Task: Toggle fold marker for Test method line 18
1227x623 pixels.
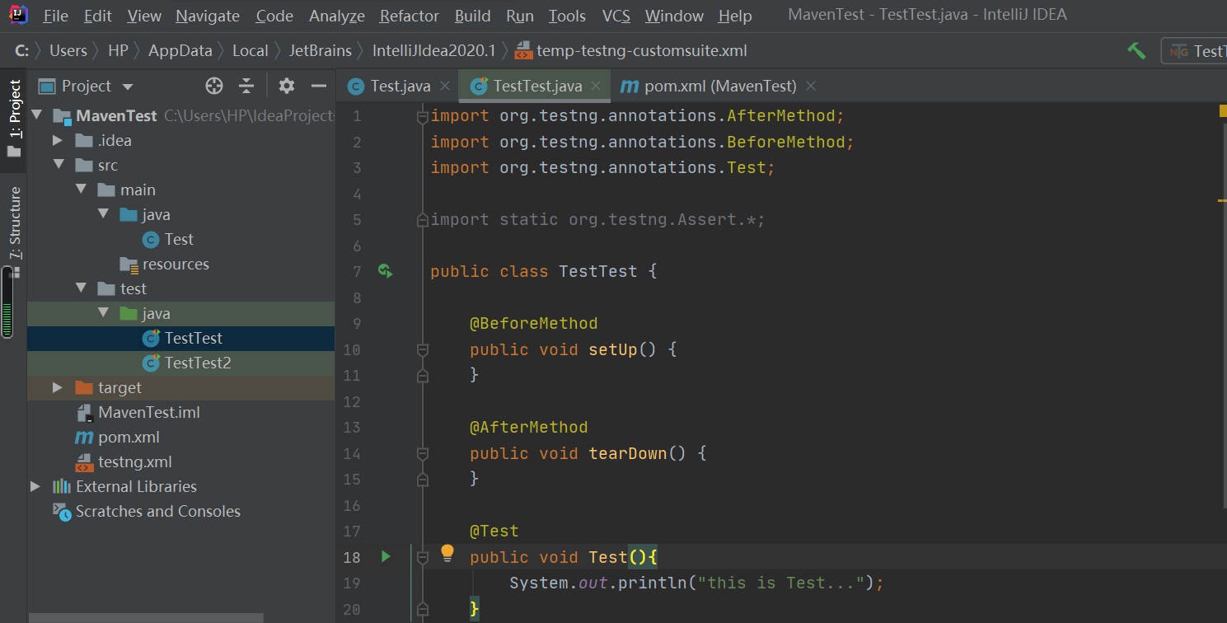Action: (423, 558)
